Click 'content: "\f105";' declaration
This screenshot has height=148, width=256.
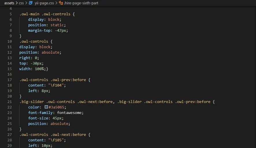[x=47, y=140]
